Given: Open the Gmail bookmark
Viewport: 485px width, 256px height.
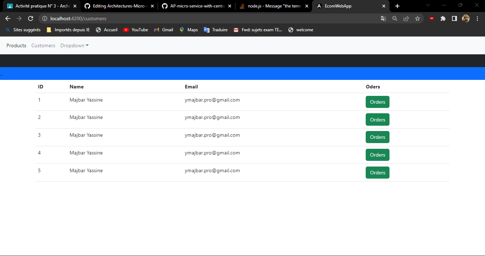Looking at the screenshot, I should (163, 30).
